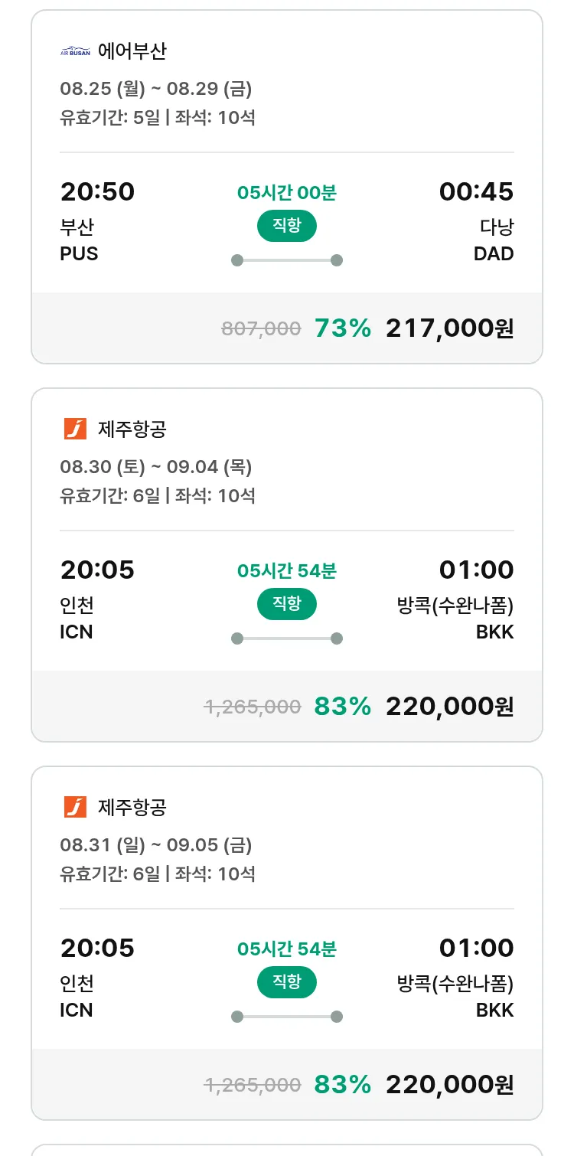Select the 217,000원 Air Busan fare
Viewport: 574px width, 1156px height.
[449, 328]
